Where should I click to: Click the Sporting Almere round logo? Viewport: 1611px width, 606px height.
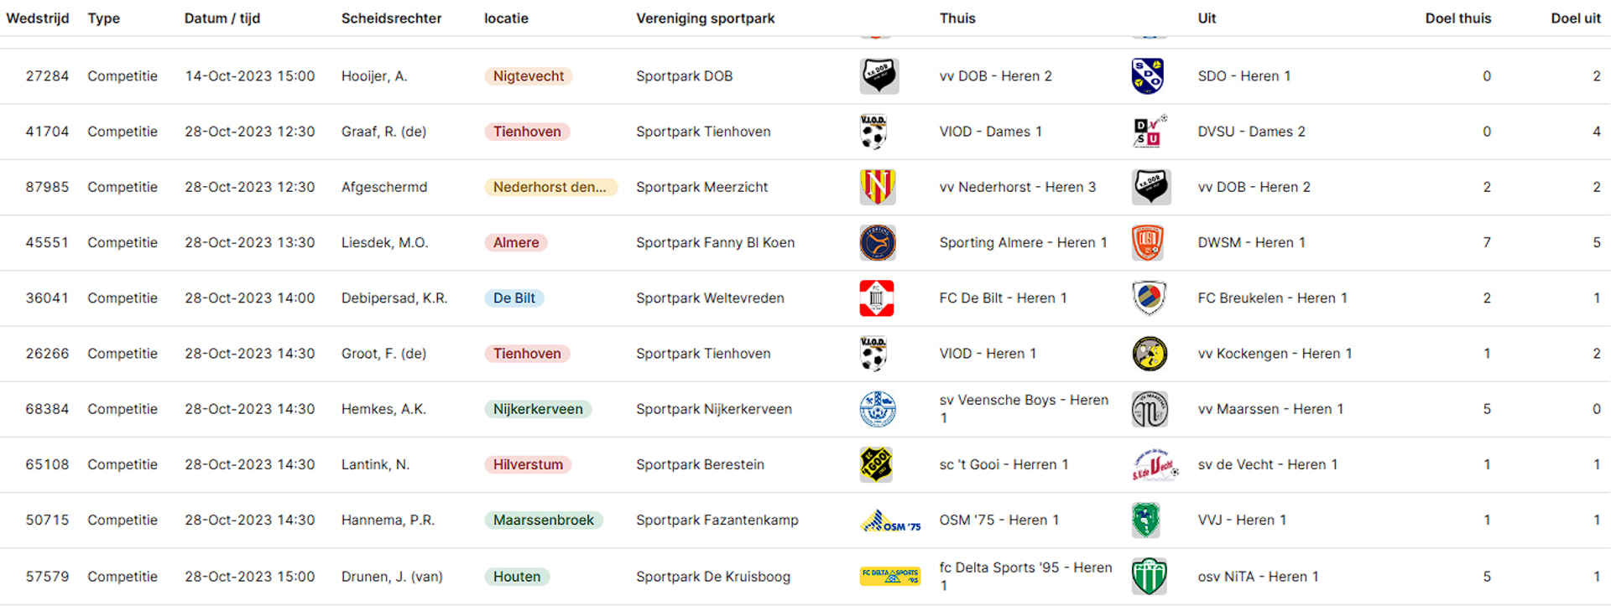[x=878, y=243]
